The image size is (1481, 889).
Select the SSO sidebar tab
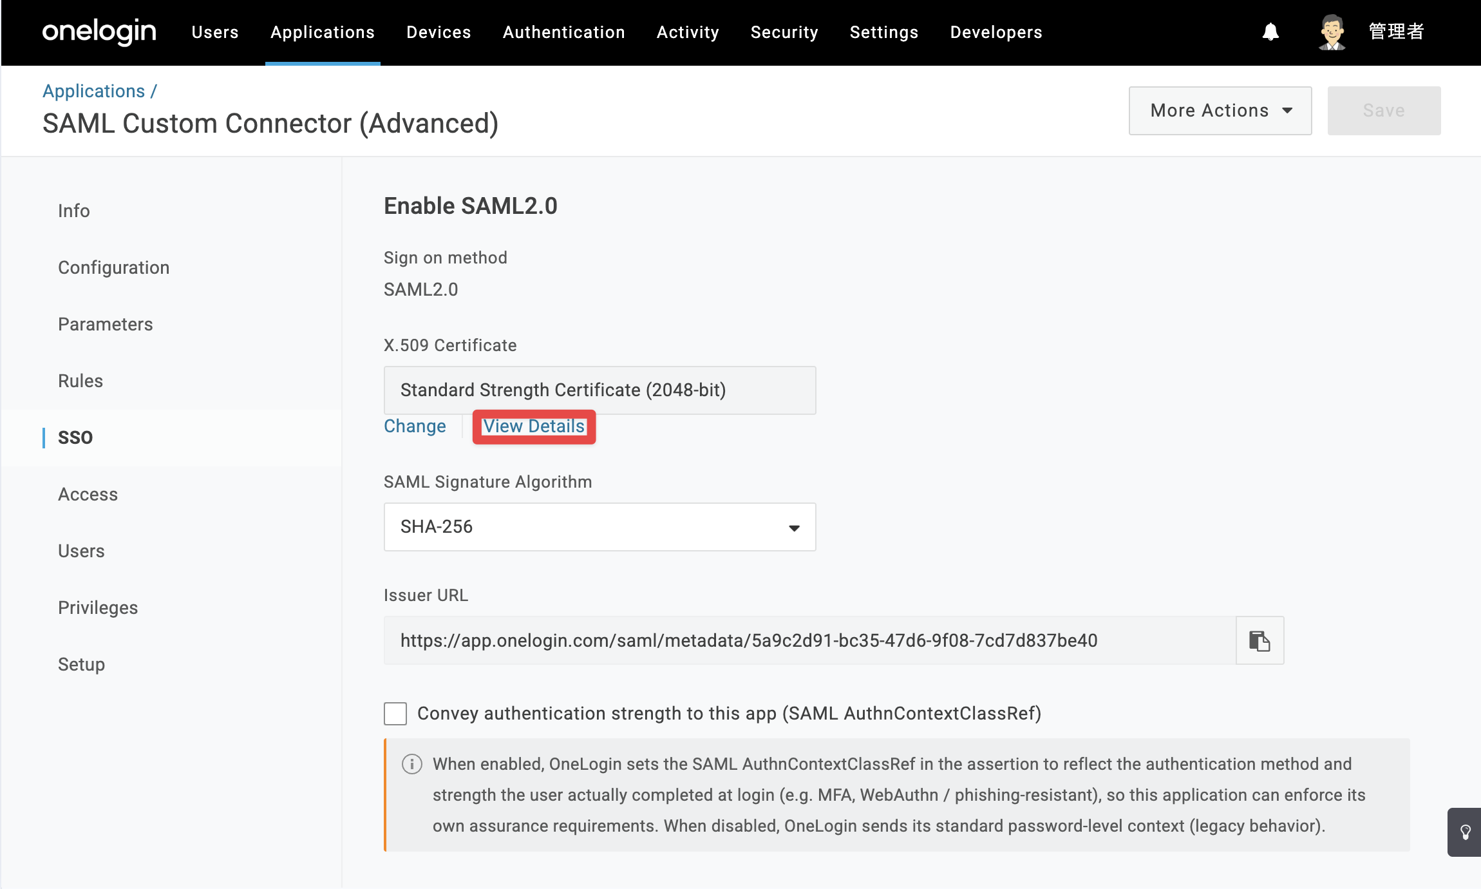(x=75, y=437)
